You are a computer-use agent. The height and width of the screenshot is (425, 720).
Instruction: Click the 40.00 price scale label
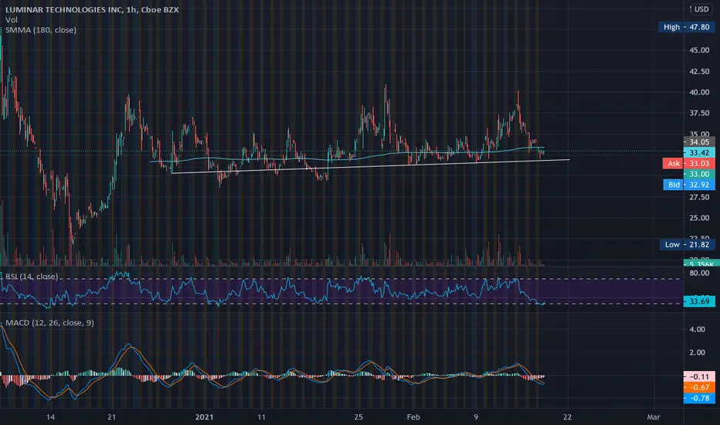point(699,93)
